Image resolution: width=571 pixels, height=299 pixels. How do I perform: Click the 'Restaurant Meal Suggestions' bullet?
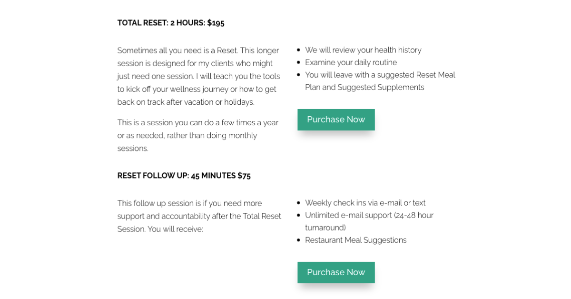tap(356, 240)
